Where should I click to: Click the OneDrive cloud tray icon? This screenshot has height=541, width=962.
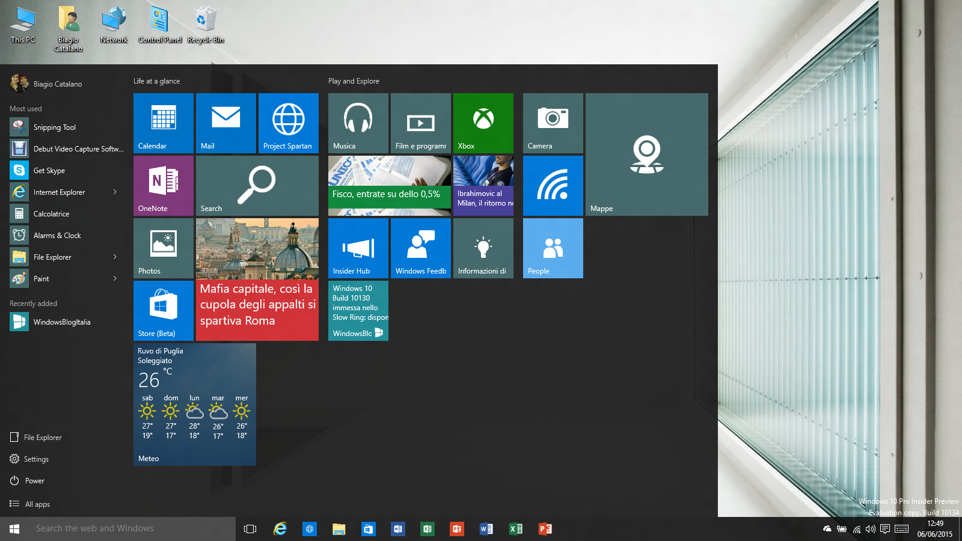point(827,529)
